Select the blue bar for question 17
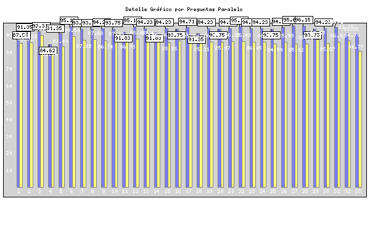This screenshot has width=370, height=246. coord(187,108)
